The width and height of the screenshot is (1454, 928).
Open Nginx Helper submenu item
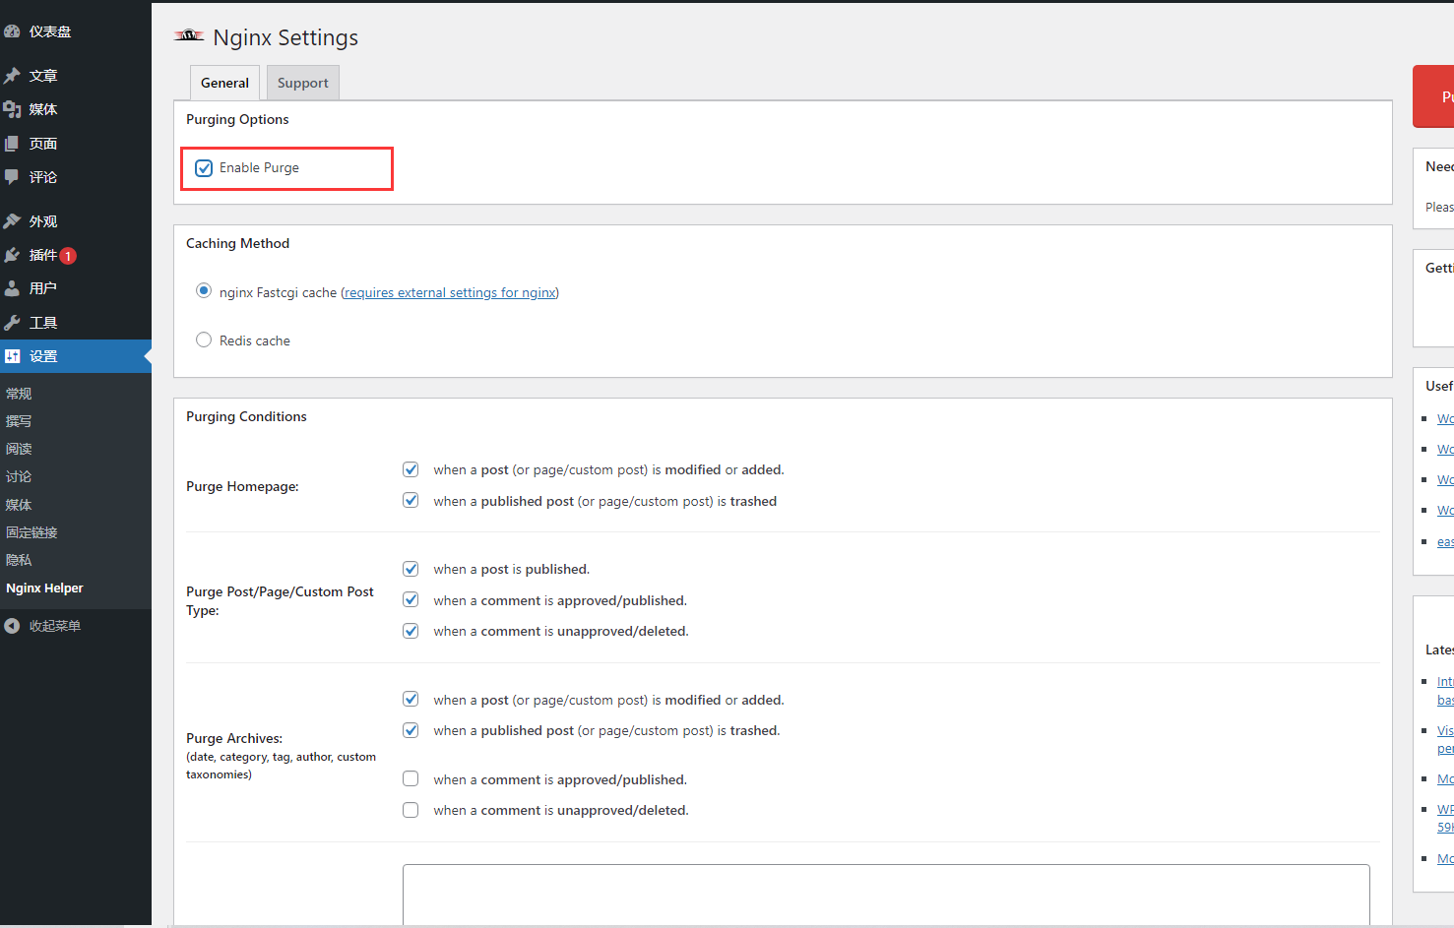click(x=44, y=588)
